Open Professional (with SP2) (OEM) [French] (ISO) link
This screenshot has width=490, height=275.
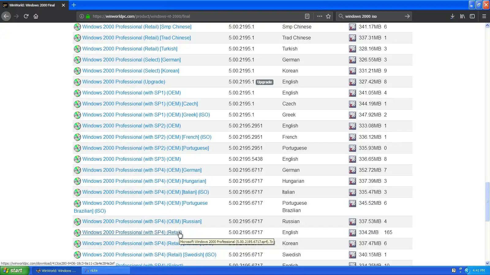[x=147, y=137]
